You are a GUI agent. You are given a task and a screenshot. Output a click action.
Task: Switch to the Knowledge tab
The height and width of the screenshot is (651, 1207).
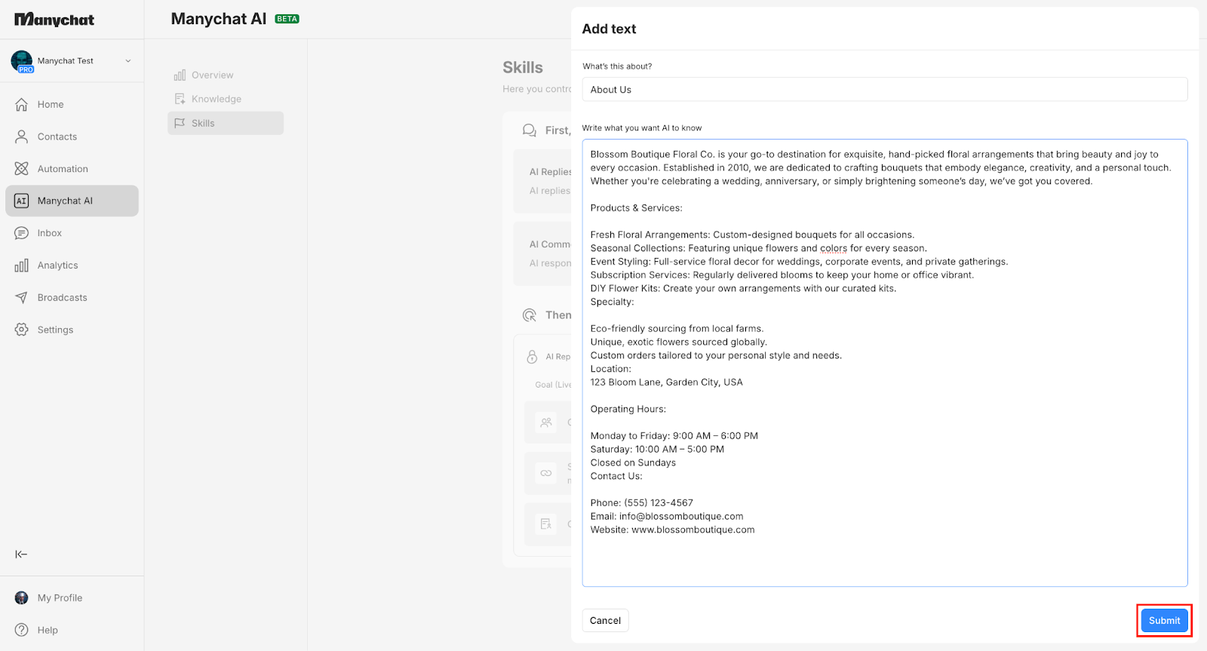click(216, 99)
